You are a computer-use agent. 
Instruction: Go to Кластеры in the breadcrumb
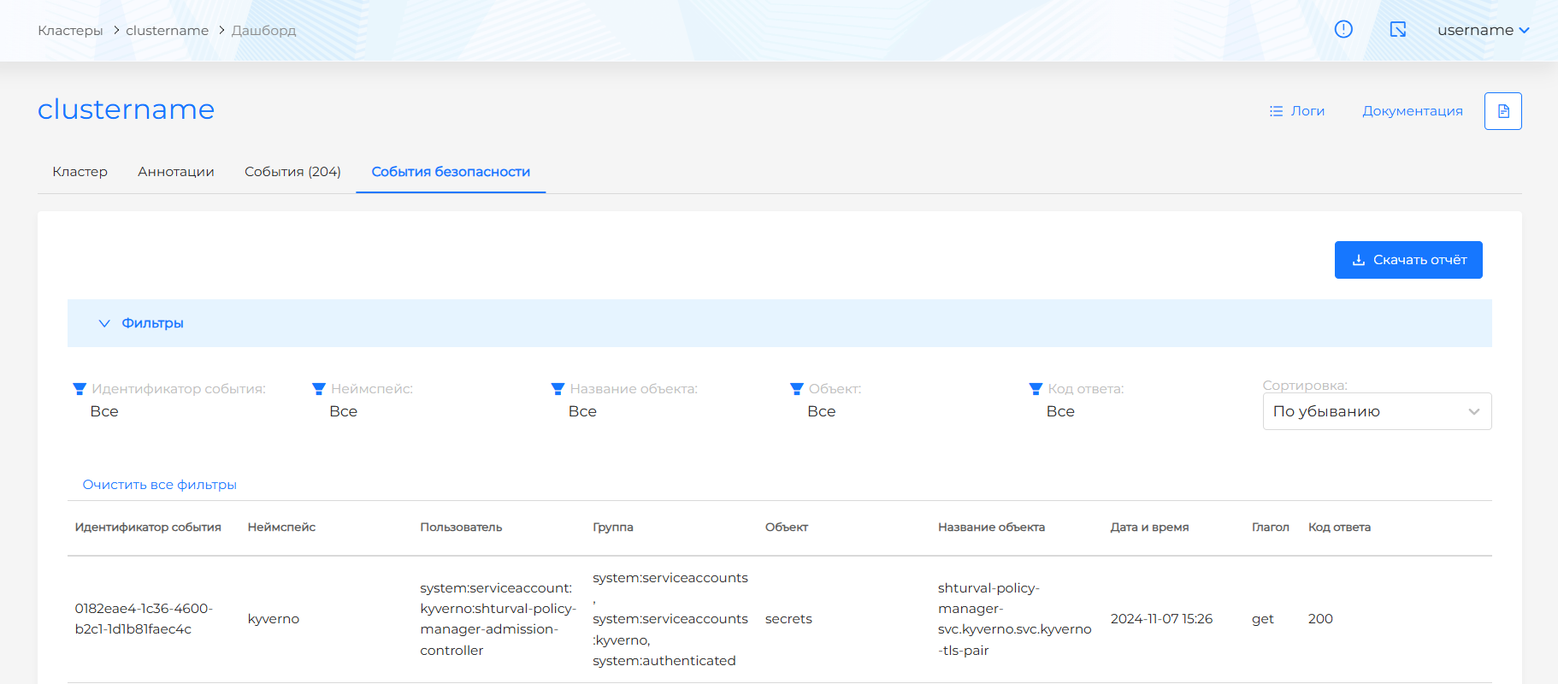coord(70,31)
